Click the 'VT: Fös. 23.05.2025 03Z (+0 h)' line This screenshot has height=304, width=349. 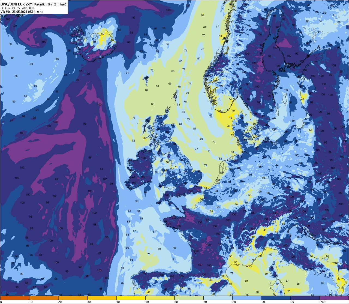(x=22, y=12)
